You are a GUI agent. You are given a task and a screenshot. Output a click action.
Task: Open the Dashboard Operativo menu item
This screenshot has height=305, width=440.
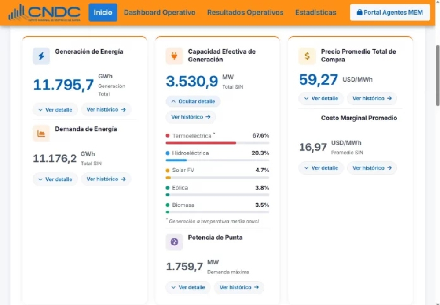[x=160, y=12]
